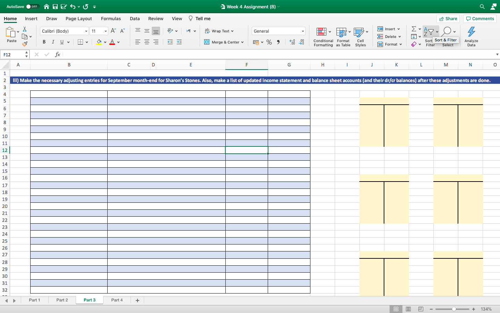The image size is (500, 313).
Task: Expand the formula bar chevron
Action: point(497,55)
